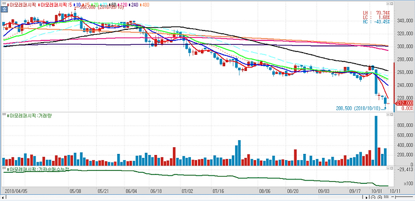This screenshot has height=201, width=415.
Task: Click the 300,000 price axis label
Action: tap(405, 47)
